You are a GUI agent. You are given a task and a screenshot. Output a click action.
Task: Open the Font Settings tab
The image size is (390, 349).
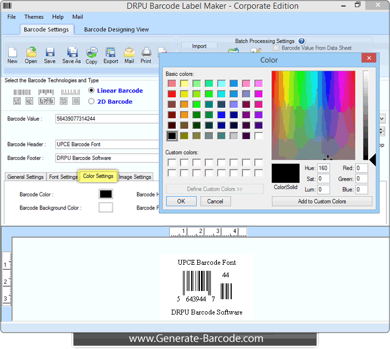click(63, 177)
